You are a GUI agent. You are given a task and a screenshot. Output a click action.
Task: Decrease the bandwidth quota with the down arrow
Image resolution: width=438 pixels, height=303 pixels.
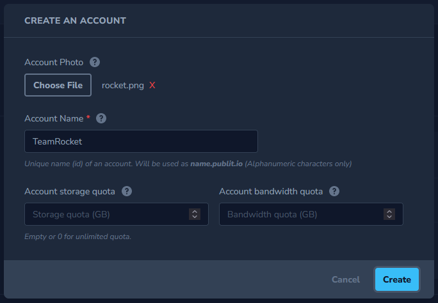(x=389, y=217)
